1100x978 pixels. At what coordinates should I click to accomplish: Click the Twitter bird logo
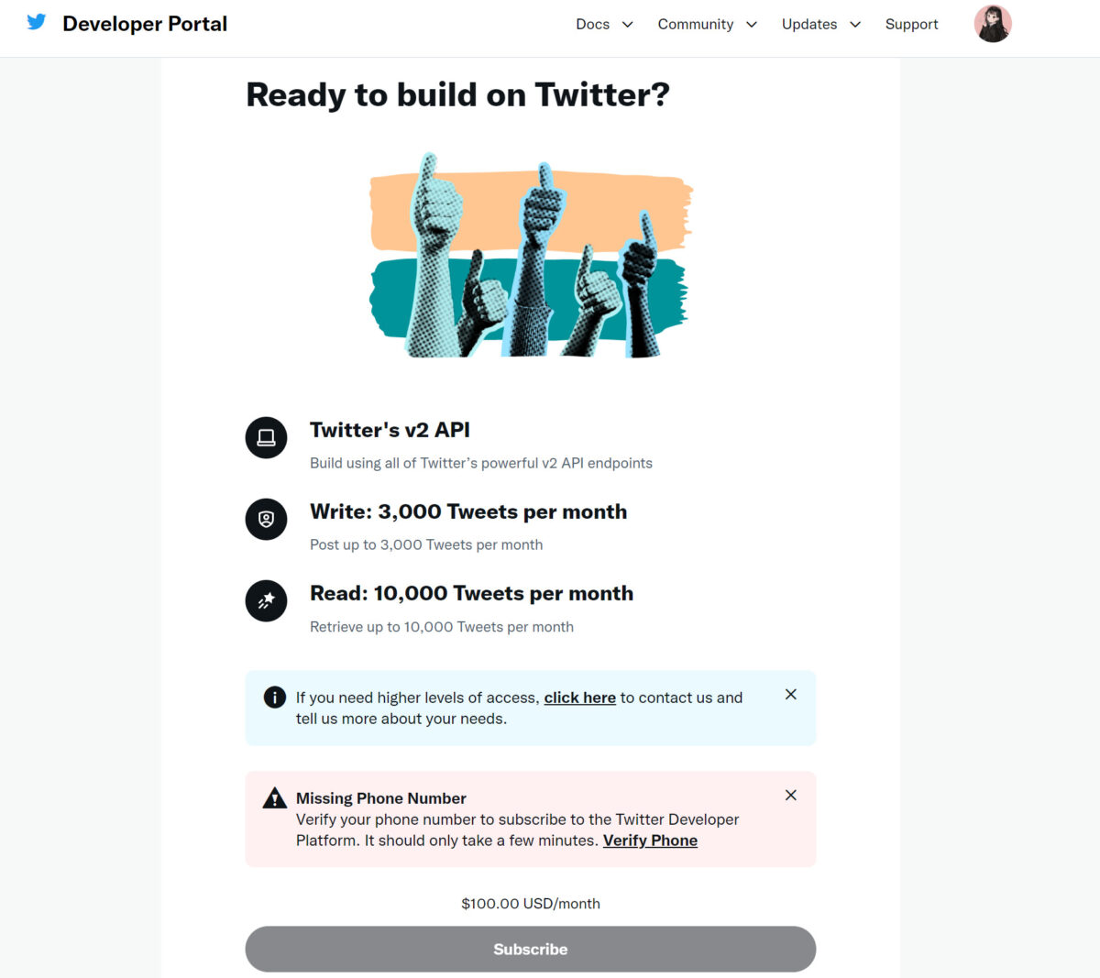tap(37, 22)
